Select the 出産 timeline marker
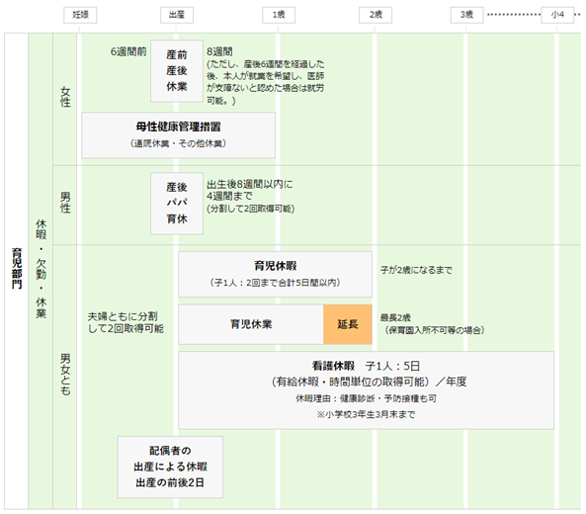The width and height of the screenshot is (586, 514). click(x=177, y=15)
